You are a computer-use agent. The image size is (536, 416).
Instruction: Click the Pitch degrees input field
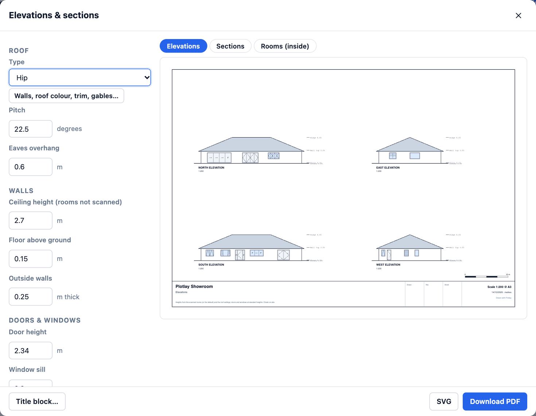31,129
